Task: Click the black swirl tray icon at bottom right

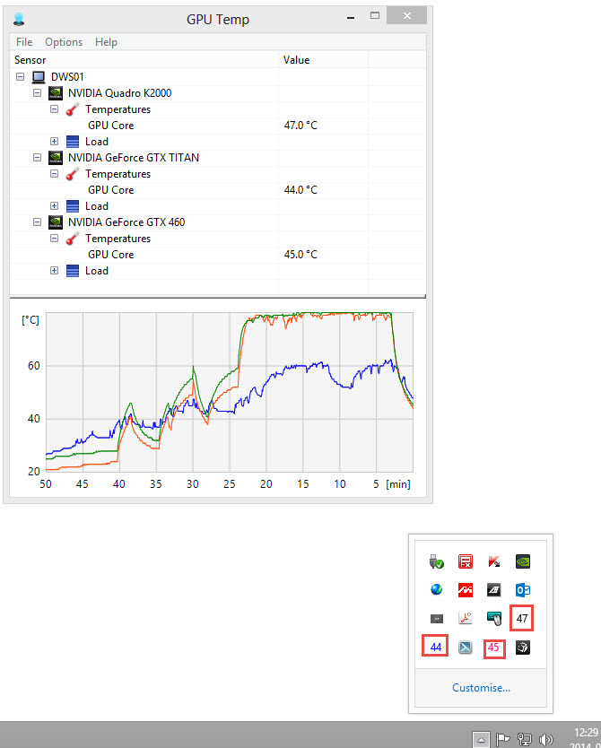Action: tap(523, 648)
